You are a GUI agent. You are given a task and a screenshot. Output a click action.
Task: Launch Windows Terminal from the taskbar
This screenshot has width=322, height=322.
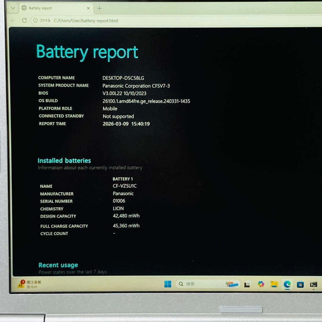(313, 284)
